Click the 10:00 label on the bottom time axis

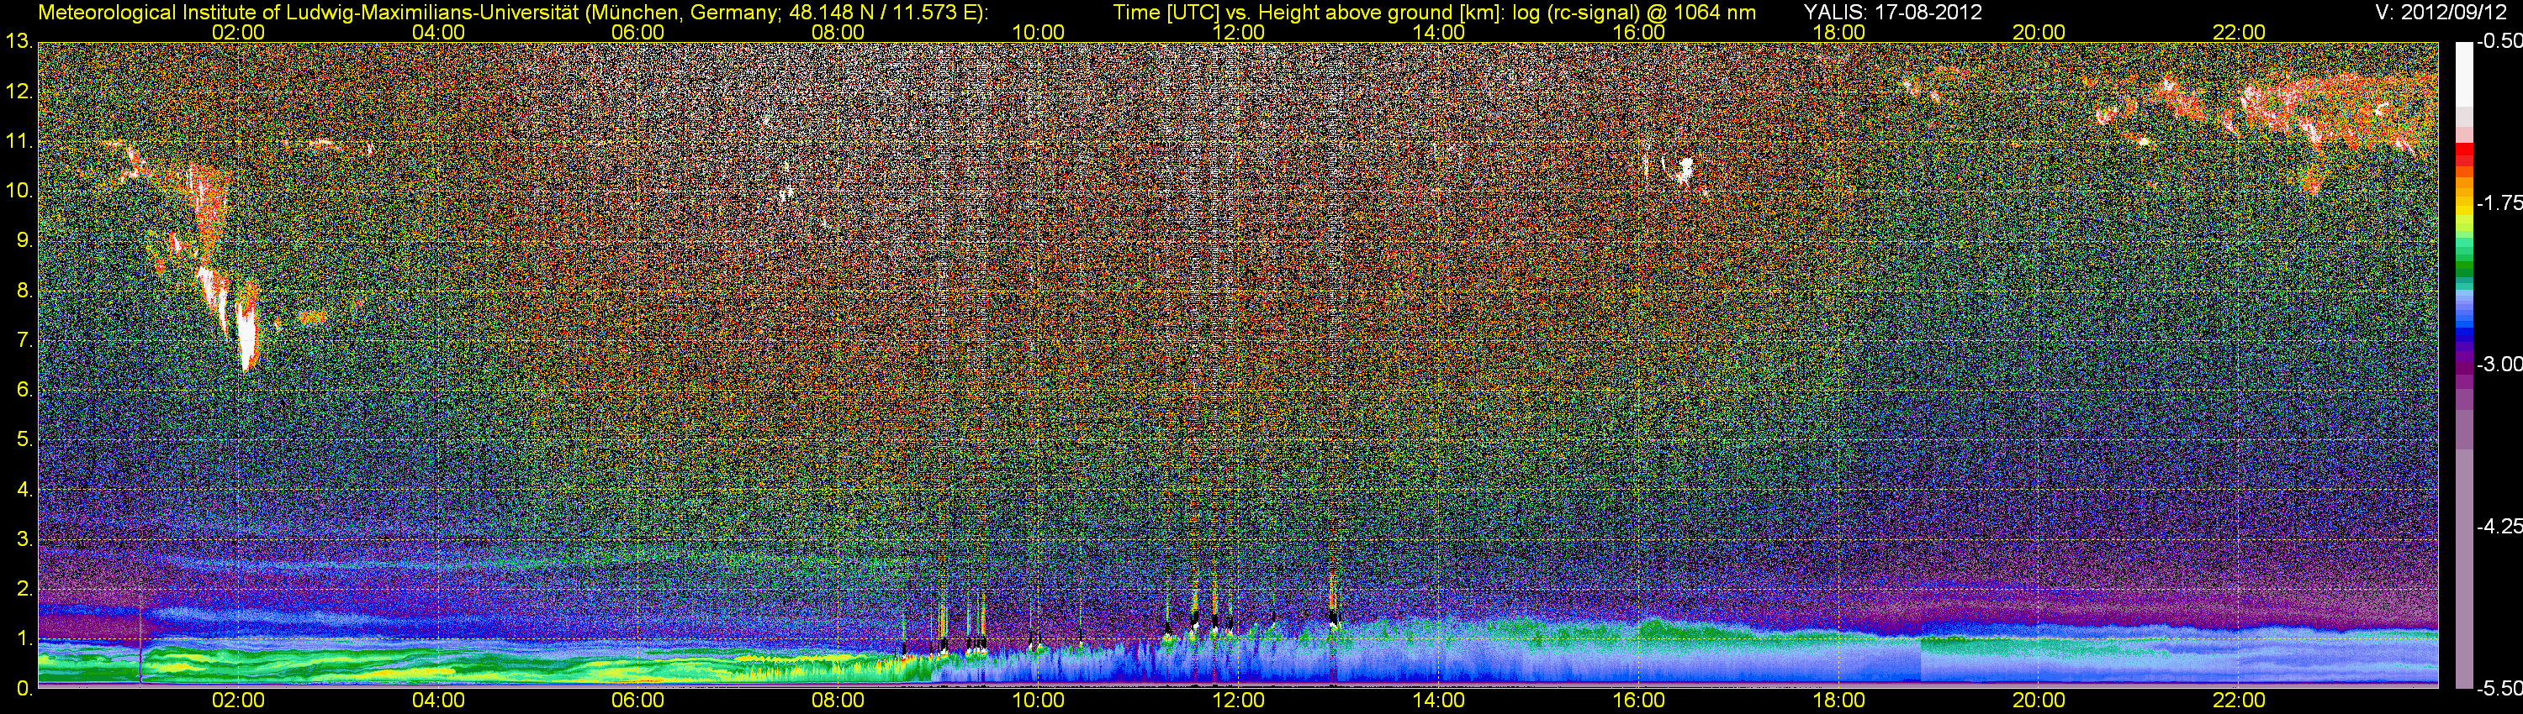[1038, 701]
